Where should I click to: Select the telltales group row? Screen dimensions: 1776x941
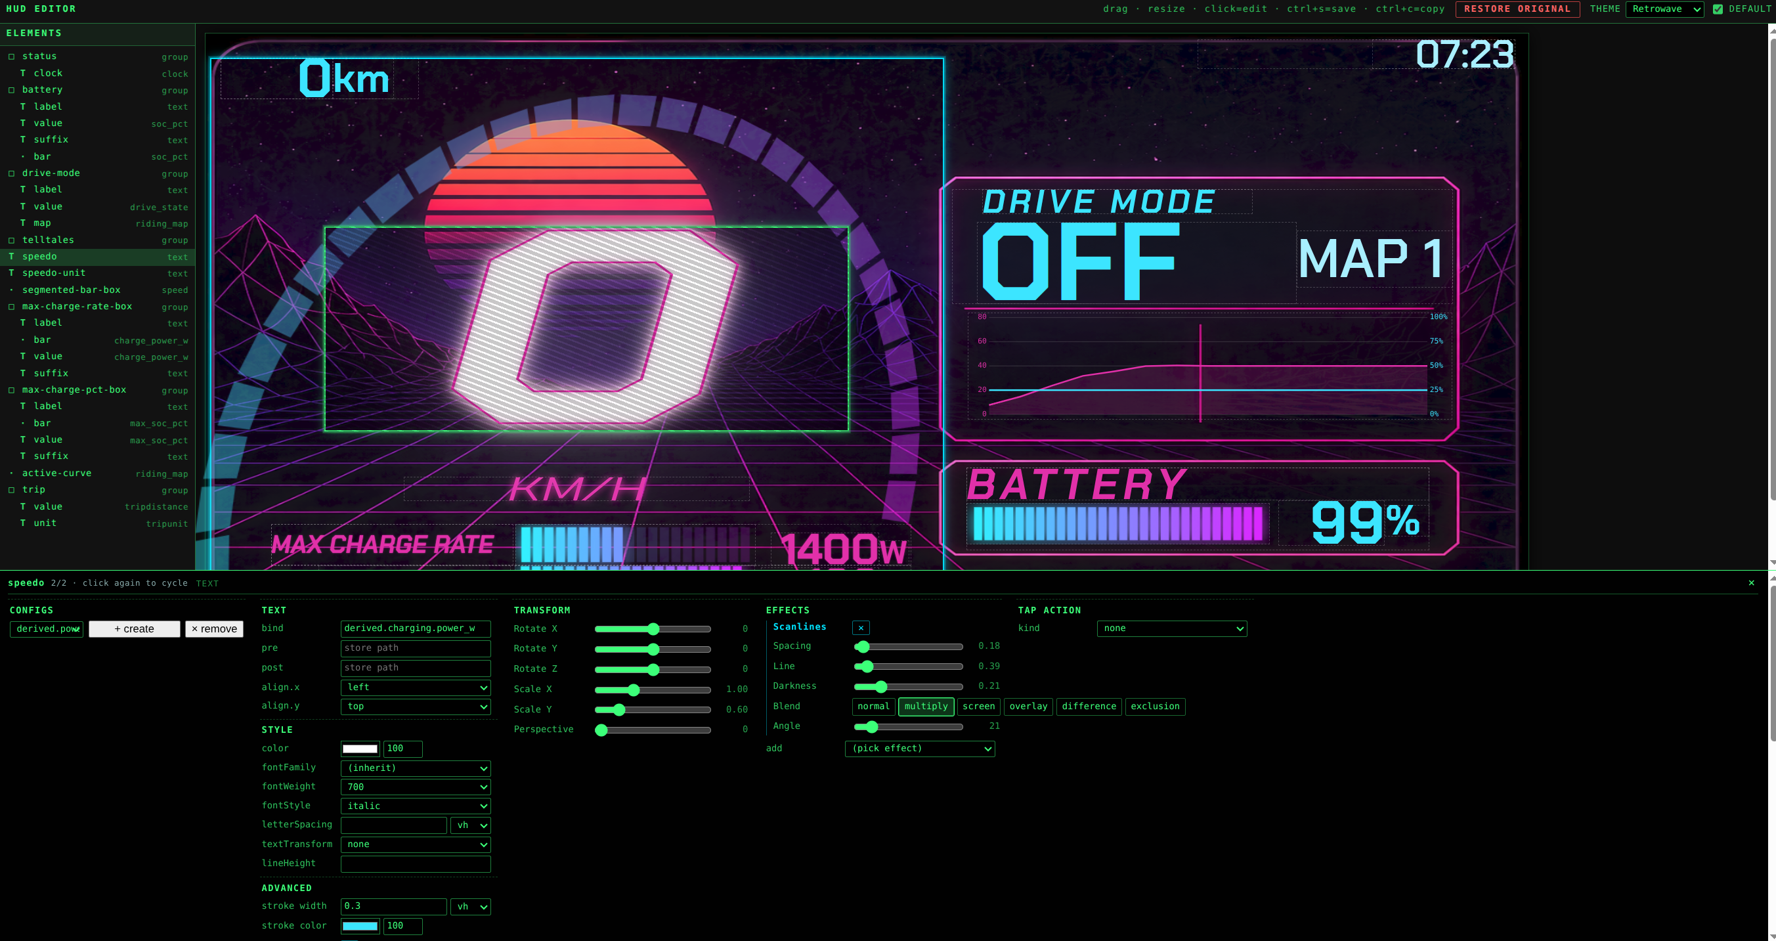tap(97, 240)
